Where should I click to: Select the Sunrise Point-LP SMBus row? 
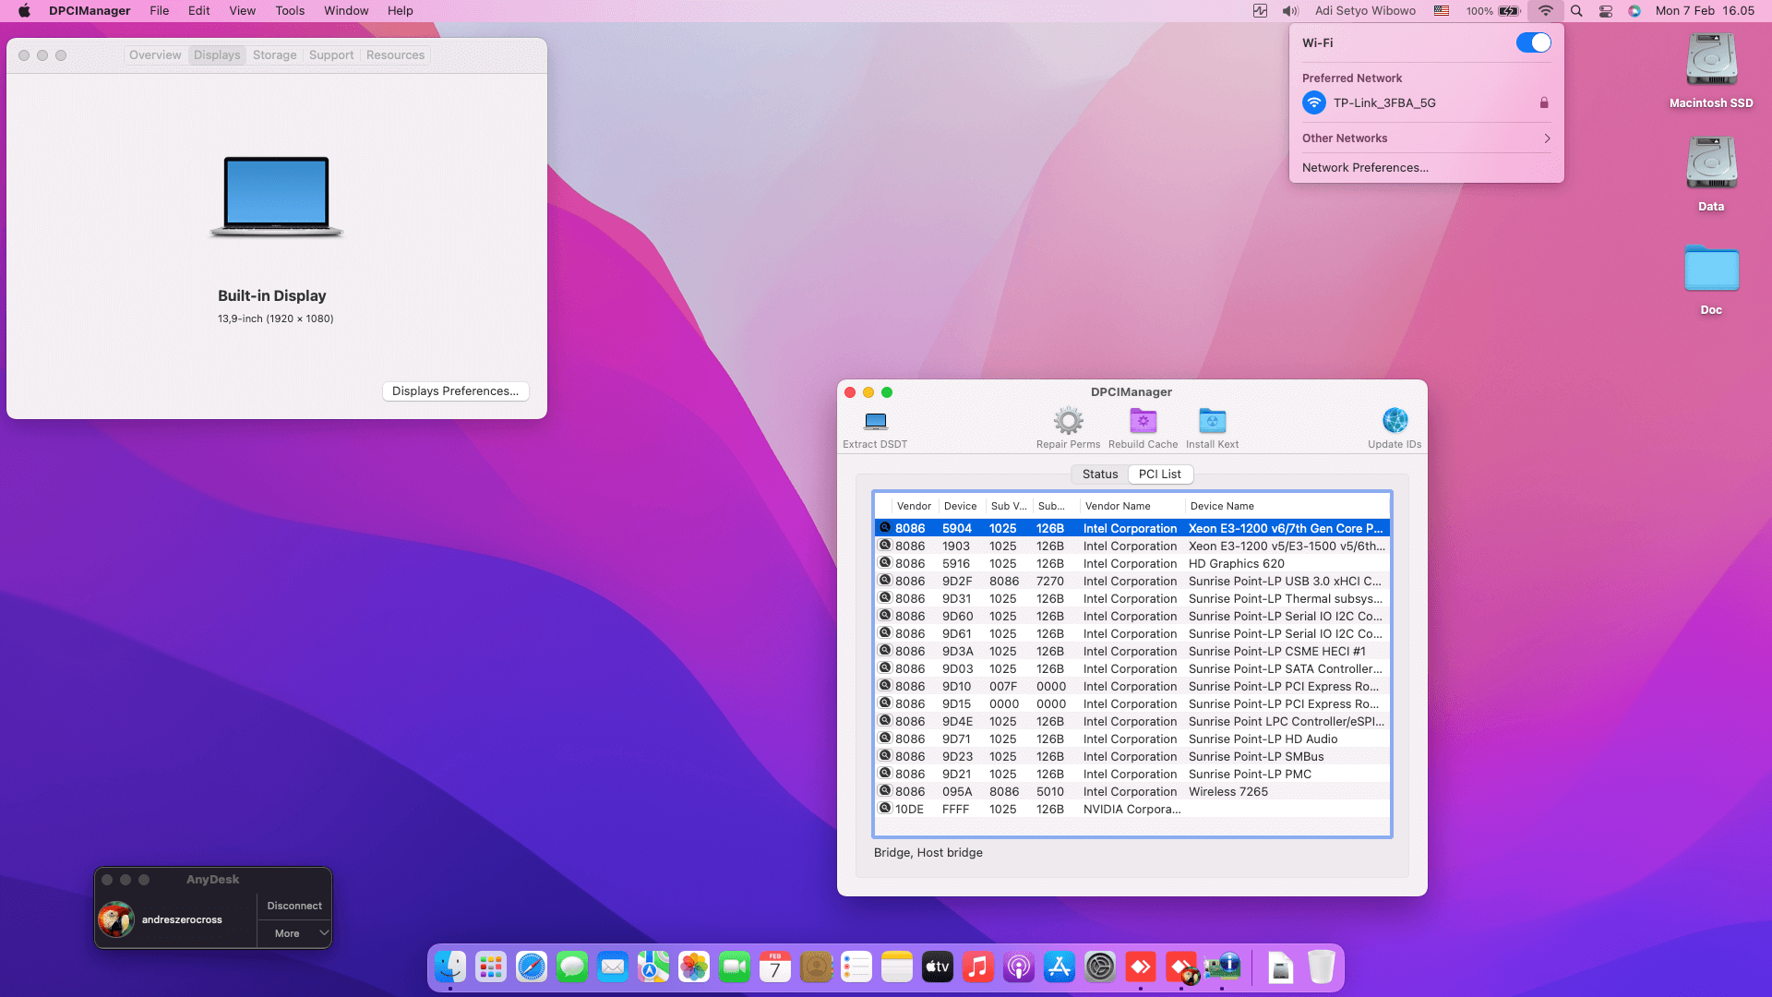[x=1132, y=757]
